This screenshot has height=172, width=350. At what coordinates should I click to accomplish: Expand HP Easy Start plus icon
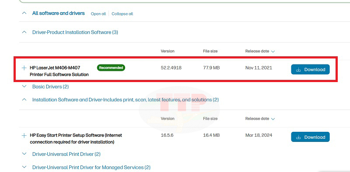point(24,135)
